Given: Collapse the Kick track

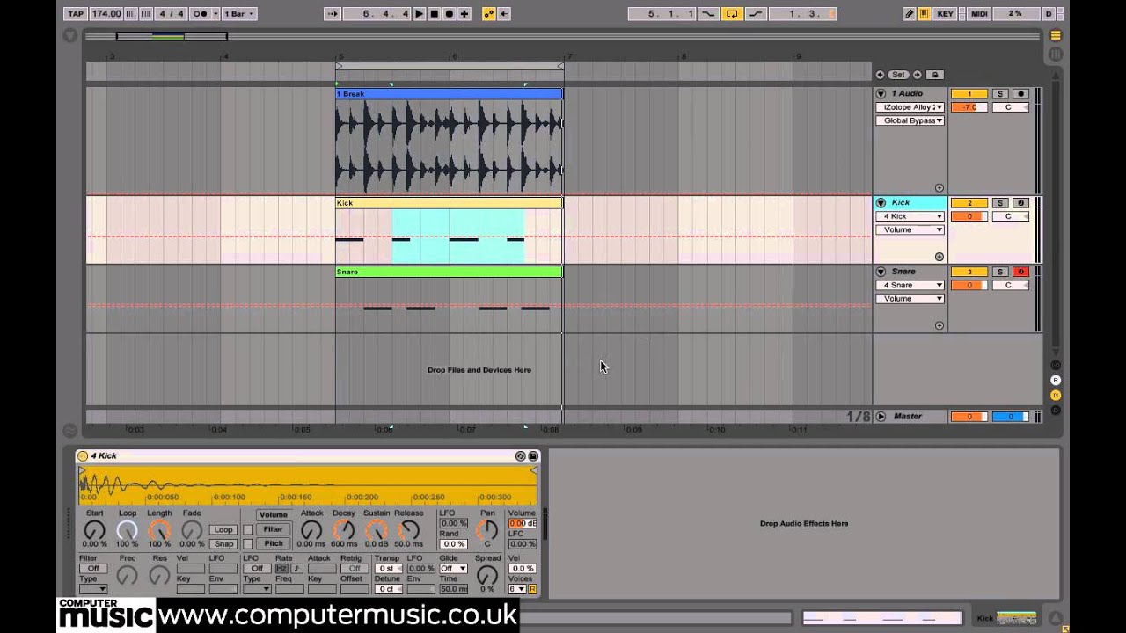Looking at the screenshot, I should 881,203.
